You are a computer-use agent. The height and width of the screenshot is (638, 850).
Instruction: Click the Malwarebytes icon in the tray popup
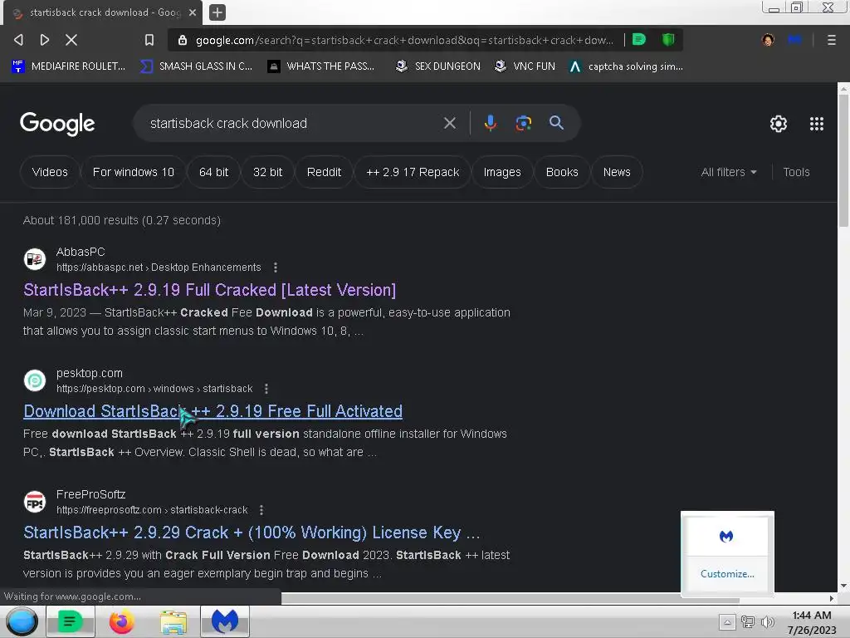(726, 537)
